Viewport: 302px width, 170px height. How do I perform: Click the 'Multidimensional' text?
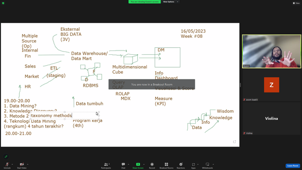(130, 67)
